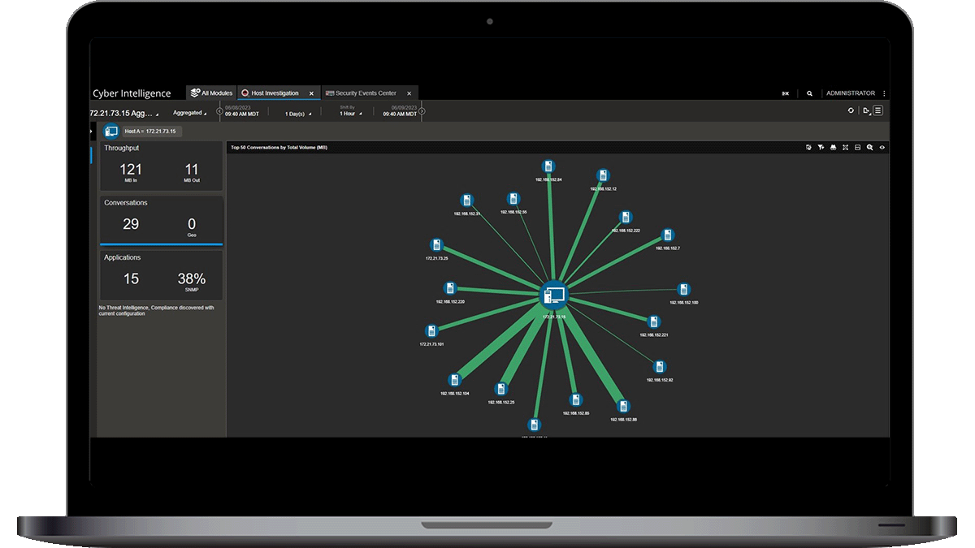Click the binoculars icon in chart toolbar
975x548 pixels.
pyautogui.click(x=834, y=148)
